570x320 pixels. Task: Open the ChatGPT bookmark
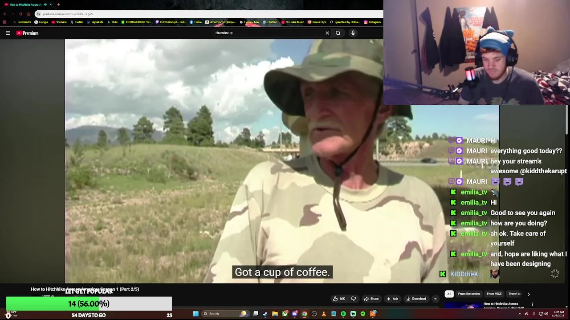point(270,22)
